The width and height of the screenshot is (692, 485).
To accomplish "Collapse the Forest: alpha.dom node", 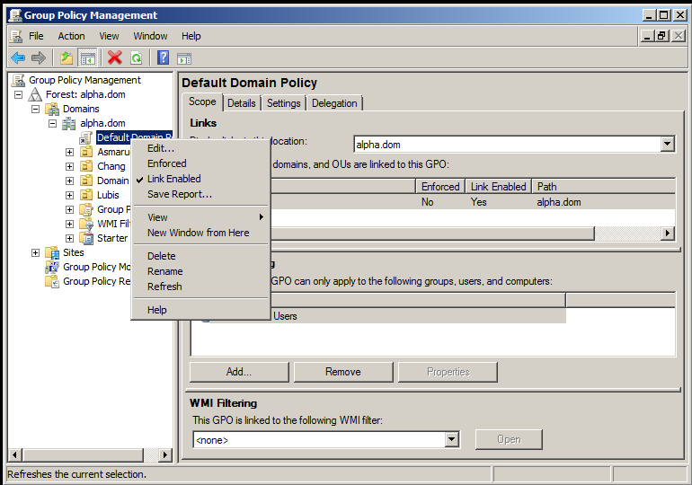I will coord(18,94).
